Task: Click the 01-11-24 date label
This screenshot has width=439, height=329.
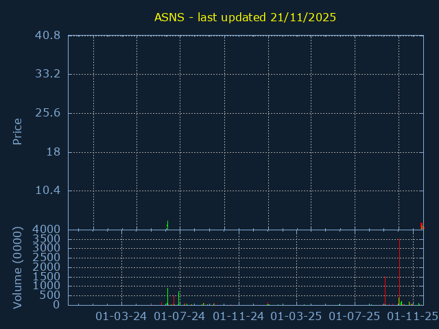Action: [238, 316]
